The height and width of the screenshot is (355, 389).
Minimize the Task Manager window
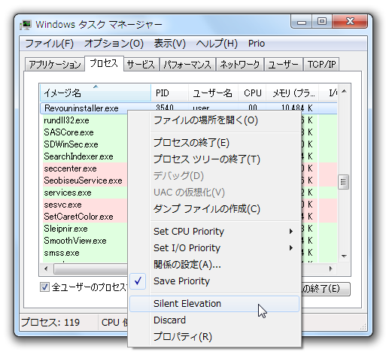point(302,22)
